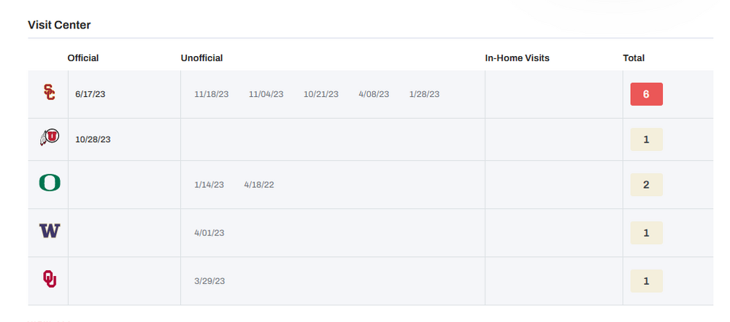
Task: Click the 10/21/23 unofficial visit date
Action: coord(321,94)
